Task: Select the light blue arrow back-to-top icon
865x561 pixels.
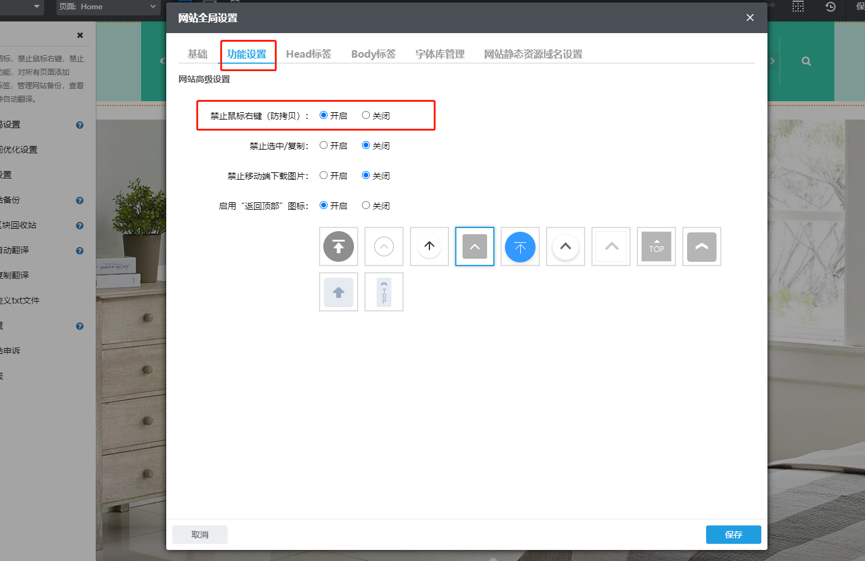Action: point(338,292)
